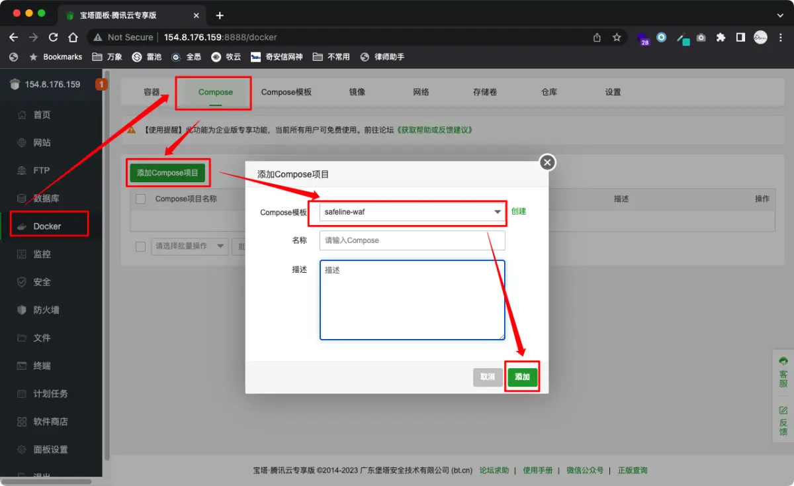Open the 计划任务 scheduled tasks sidebar icon

[x=22, y=394]
